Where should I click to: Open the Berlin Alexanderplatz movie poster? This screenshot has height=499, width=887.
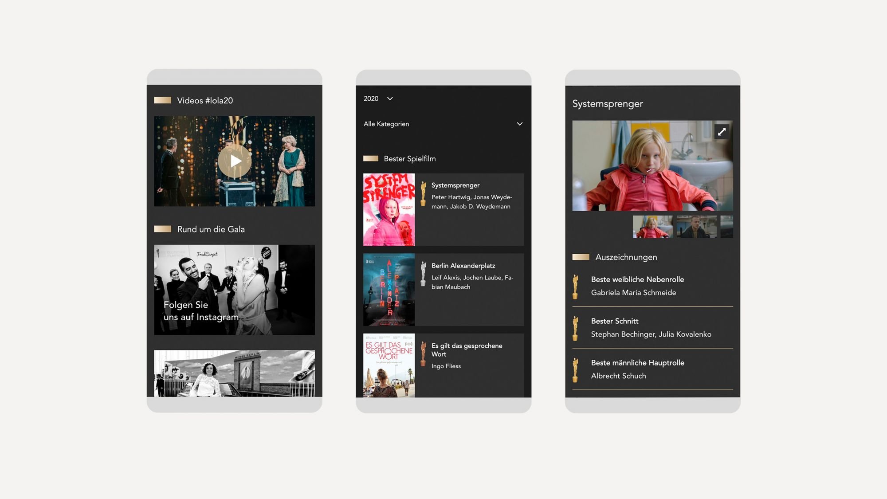389,290
